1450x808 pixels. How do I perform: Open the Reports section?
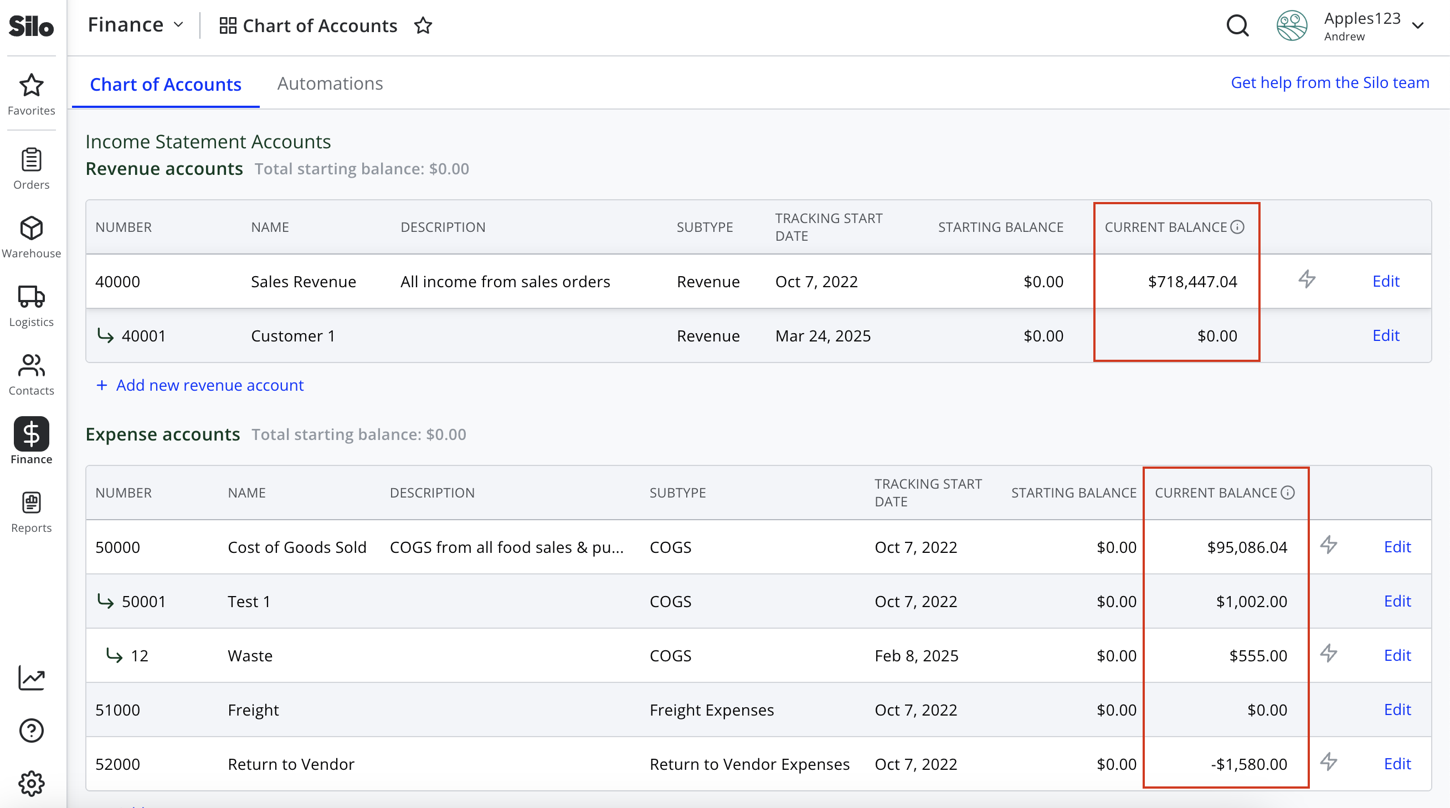[31, 512]
